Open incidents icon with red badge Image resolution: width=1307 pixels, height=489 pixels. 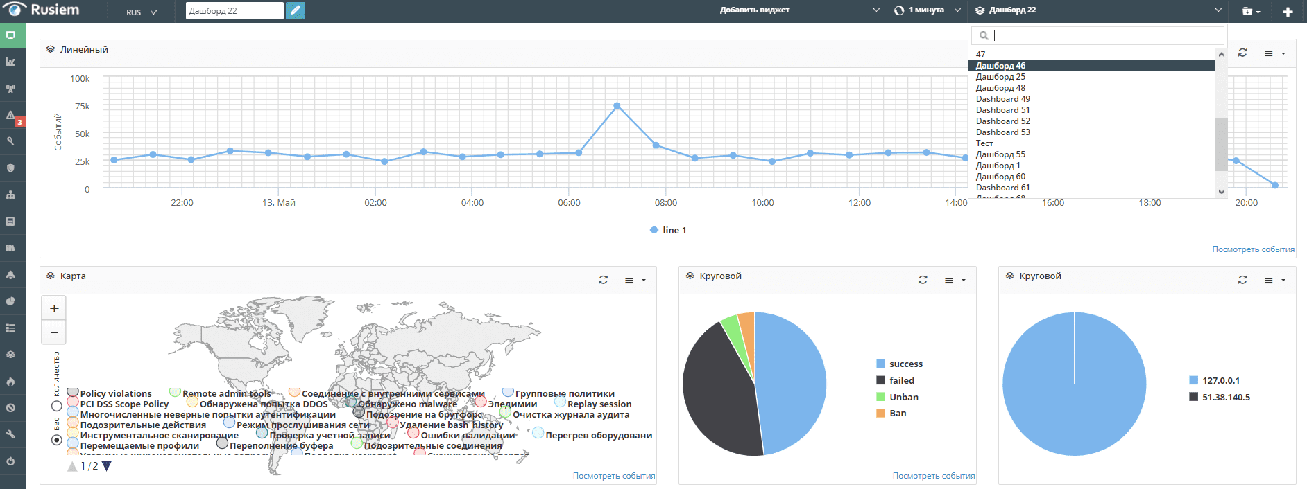click(12, 116)
